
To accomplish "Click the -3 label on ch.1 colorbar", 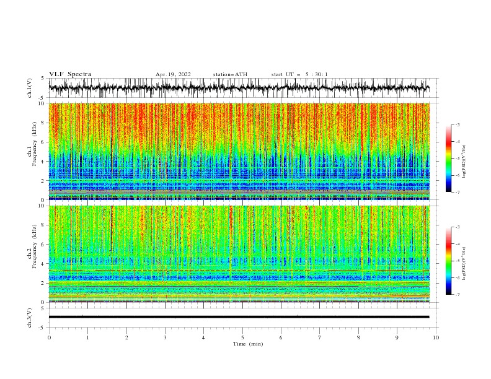I will click(x=458, y=124).
